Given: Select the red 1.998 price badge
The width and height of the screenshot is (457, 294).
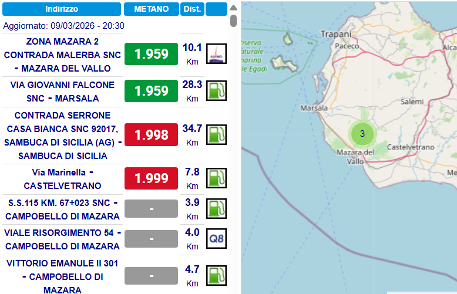Looking at the screenshot, I should [x=151, y=135].
